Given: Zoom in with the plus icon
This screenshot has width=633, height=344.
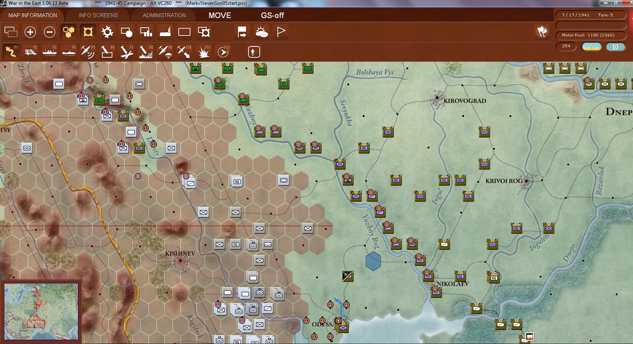Looking at the screenshot, I should pos(30,32).
